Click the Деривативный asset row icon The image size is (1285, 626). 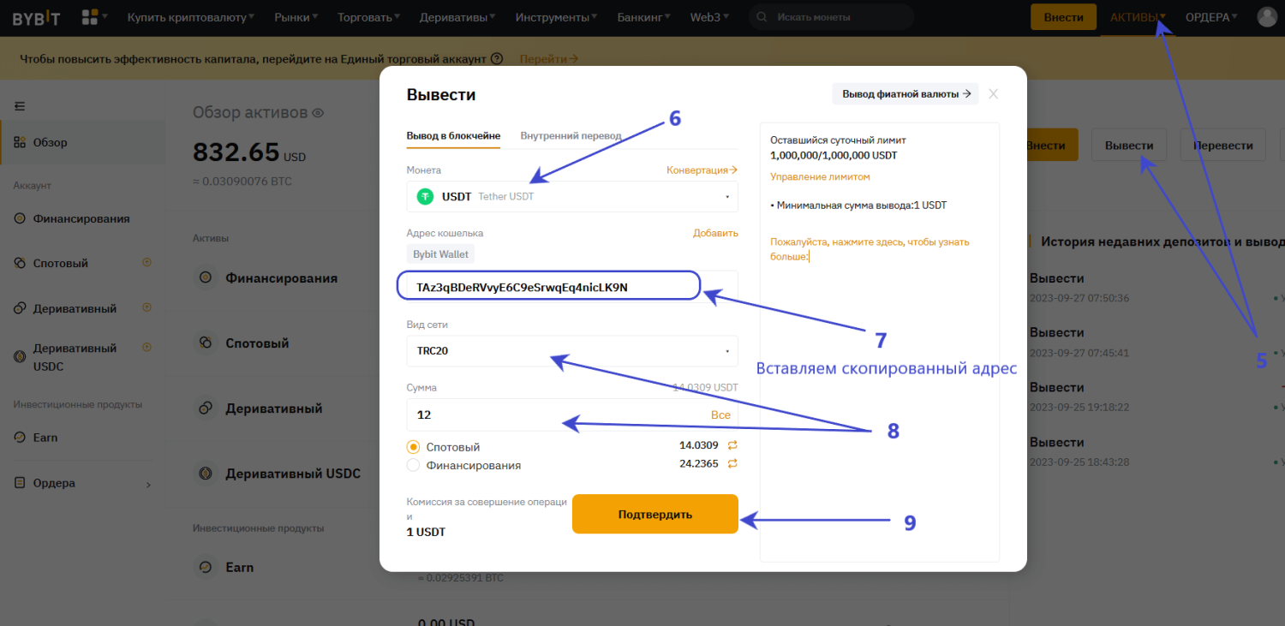[205, 408]
